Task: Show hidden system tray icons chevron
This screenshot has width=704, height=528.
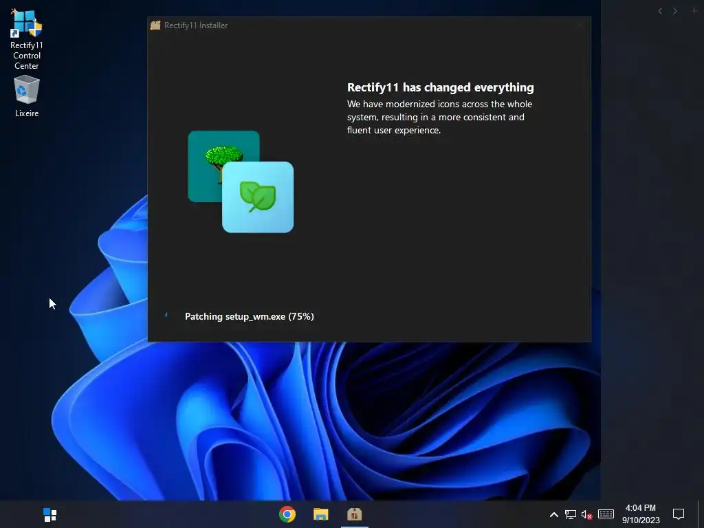Action: pos(554,514)
